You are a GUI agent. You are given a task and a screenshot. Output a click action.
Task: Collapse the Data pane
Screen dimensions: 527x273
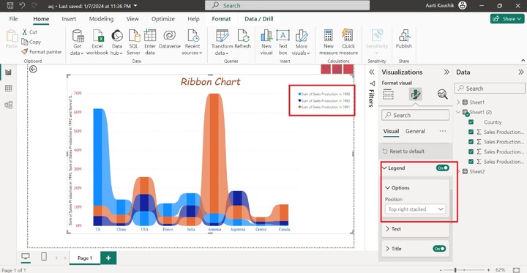(x=520, y=72)
